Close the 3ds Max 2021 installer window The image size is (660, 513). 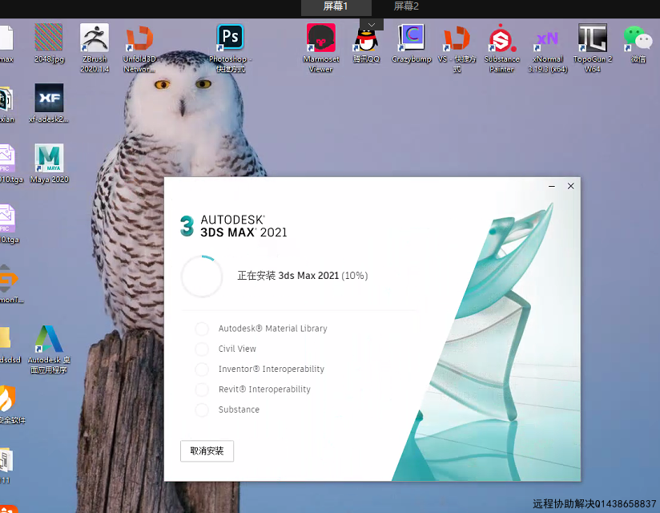[x=571, y=186]
